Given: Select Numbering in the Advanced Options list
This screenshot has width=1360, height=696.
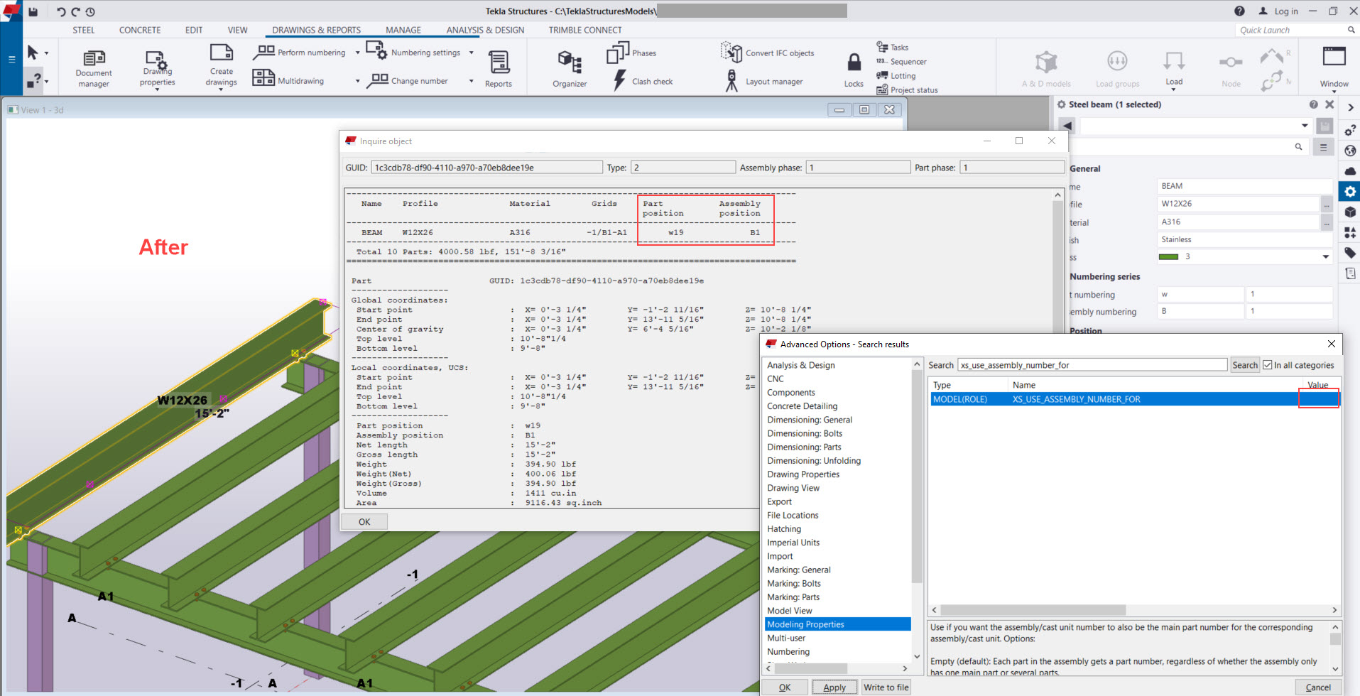Looking at the screenshot, I should coord(788,651).
